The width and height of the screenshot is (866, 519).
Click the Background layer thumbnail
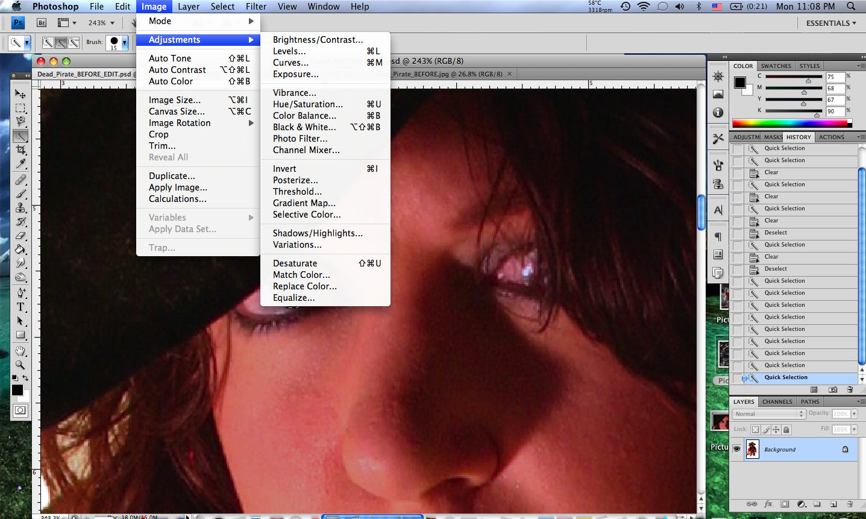click(752, 449)
